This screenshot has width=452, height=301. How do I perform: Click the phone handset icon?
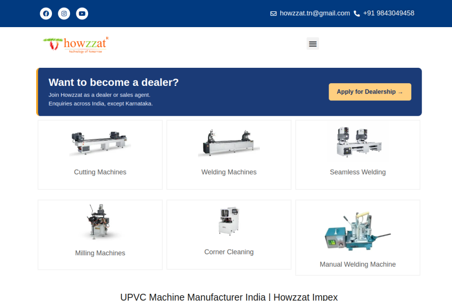(357, 14)
